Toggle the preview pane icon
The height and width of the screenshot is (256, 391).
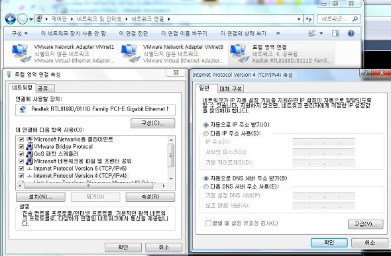335,33
